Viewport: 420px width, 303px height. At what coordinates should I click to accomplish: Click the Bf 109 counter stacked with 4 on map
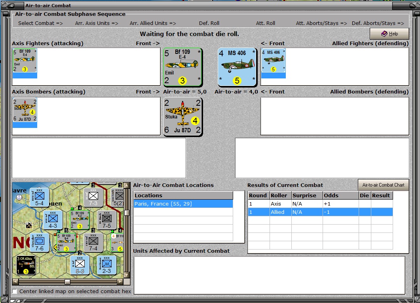coord(80,220)
